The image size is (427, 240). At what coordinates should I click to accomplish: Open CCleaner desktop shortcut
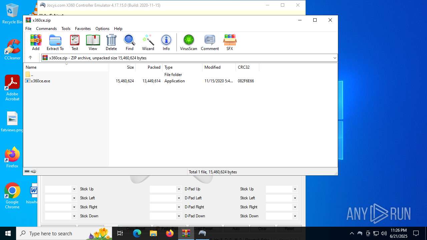point(12,50)
